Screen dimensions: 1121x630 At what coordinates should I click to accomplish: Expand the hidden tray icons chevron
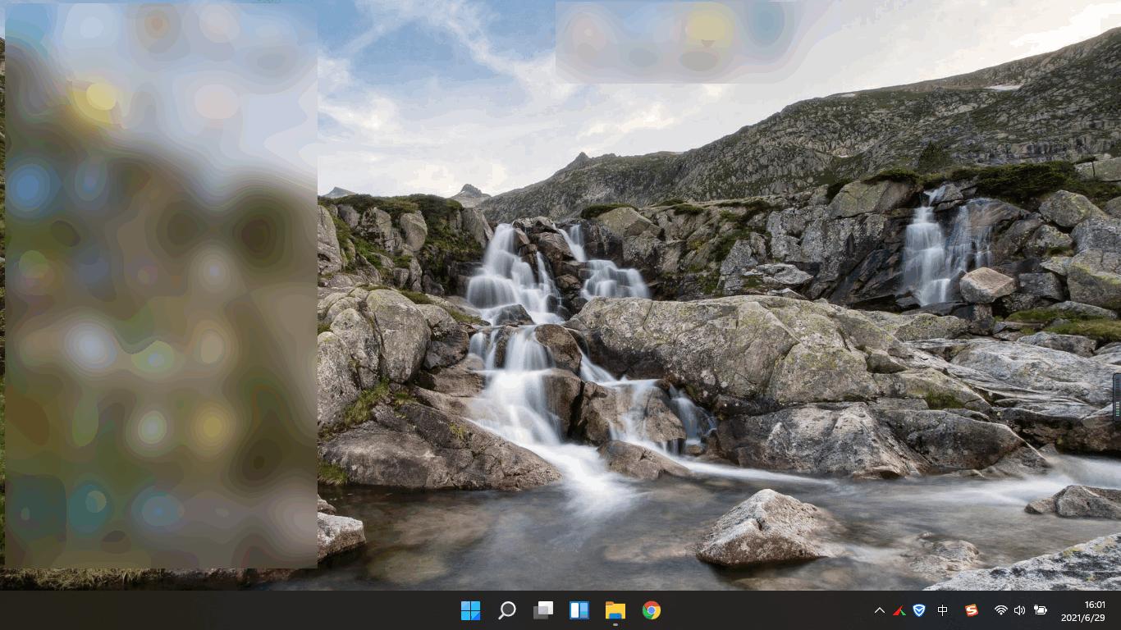pos(879,610)
